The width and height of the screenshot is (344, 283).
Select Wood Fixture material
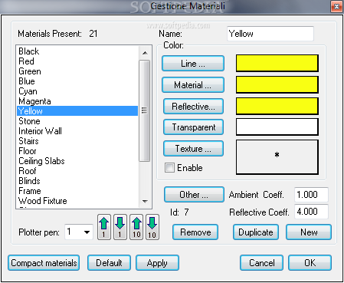pyautogui.click(x=77, y=201)
